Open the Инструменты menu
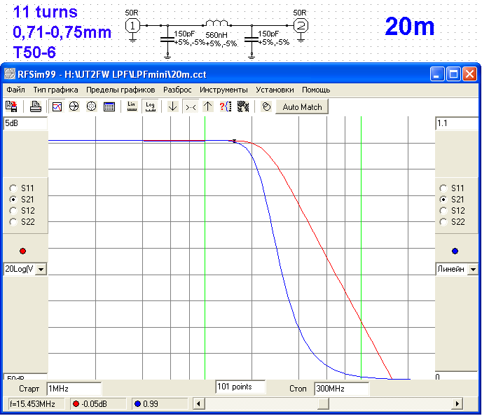 coord(223,90)
